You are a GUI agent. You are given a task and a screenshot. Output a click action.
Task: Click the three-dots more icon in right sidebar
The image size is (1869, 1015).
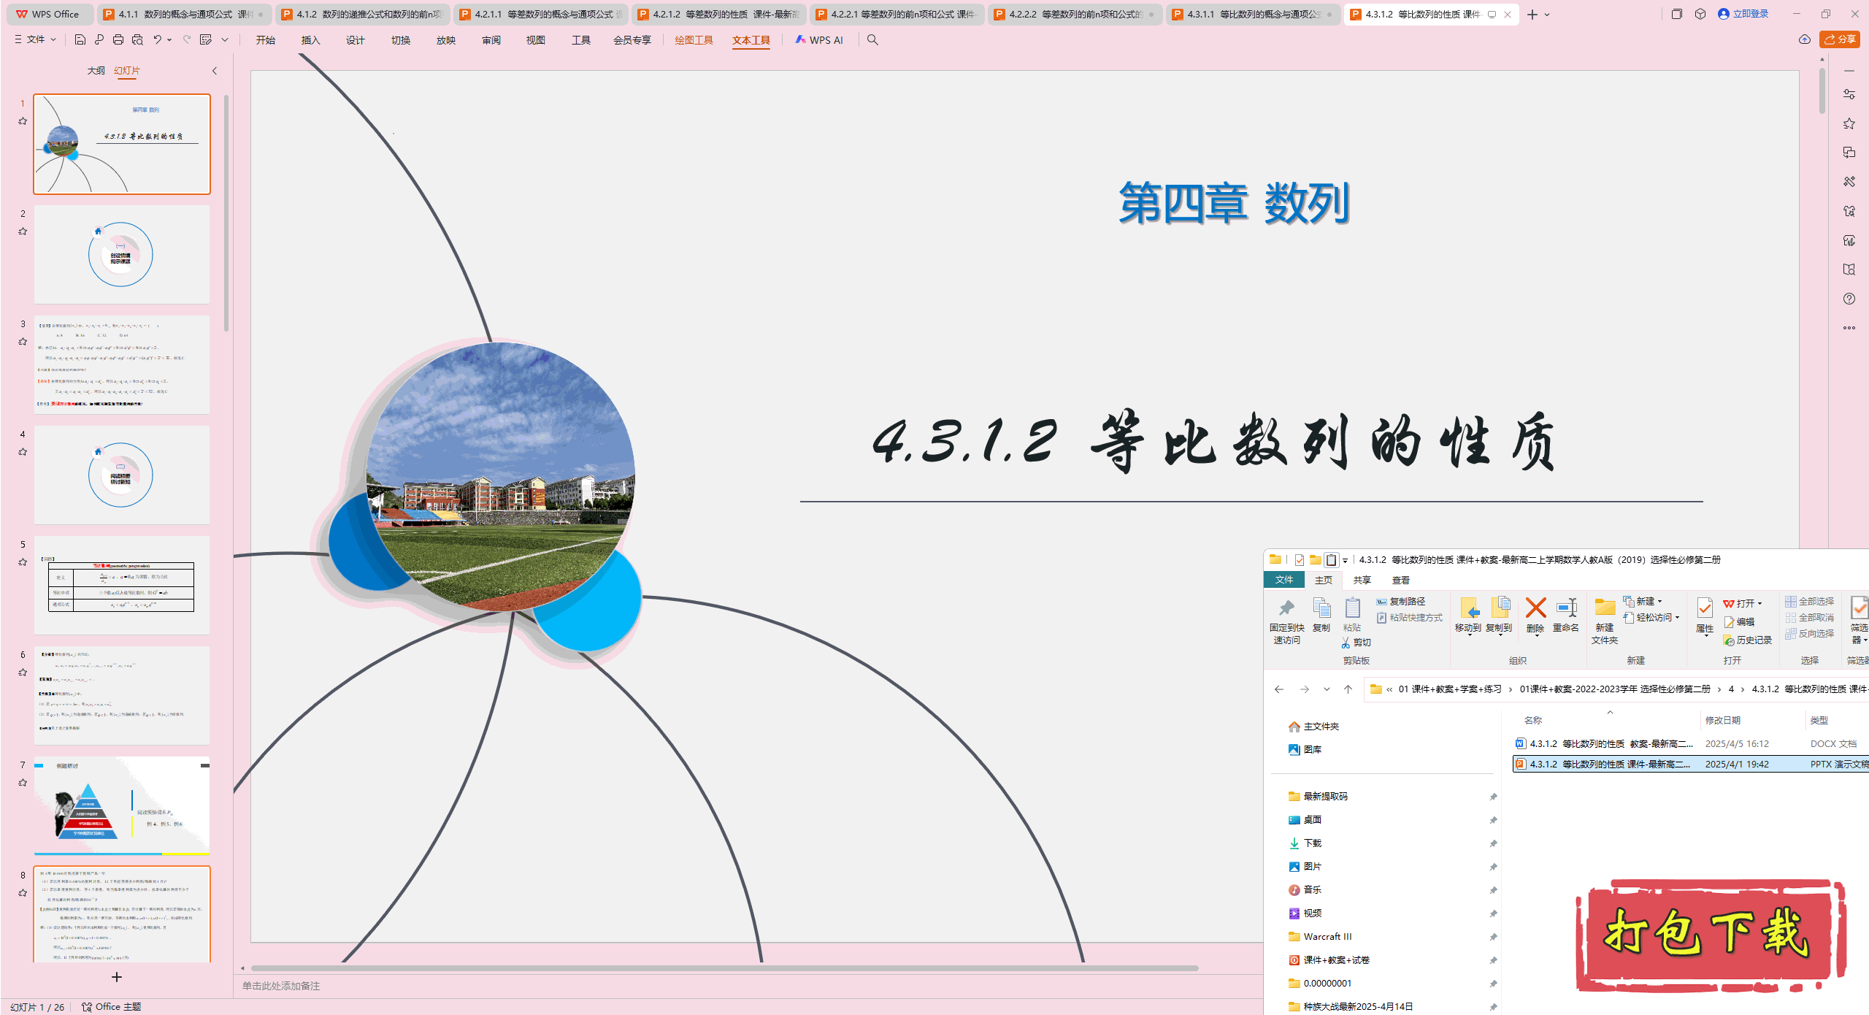(1849, 328)
